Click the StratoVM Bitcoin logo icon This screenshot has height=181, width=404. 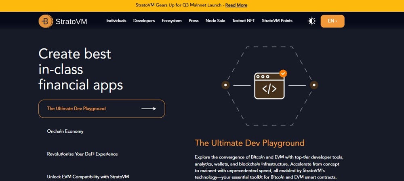(x=46, y=21)
